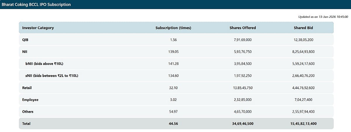Click the Bharat Coking BCCL IPO Subscription title
This screenshot has height=132, width=351.
pos(36,5)
